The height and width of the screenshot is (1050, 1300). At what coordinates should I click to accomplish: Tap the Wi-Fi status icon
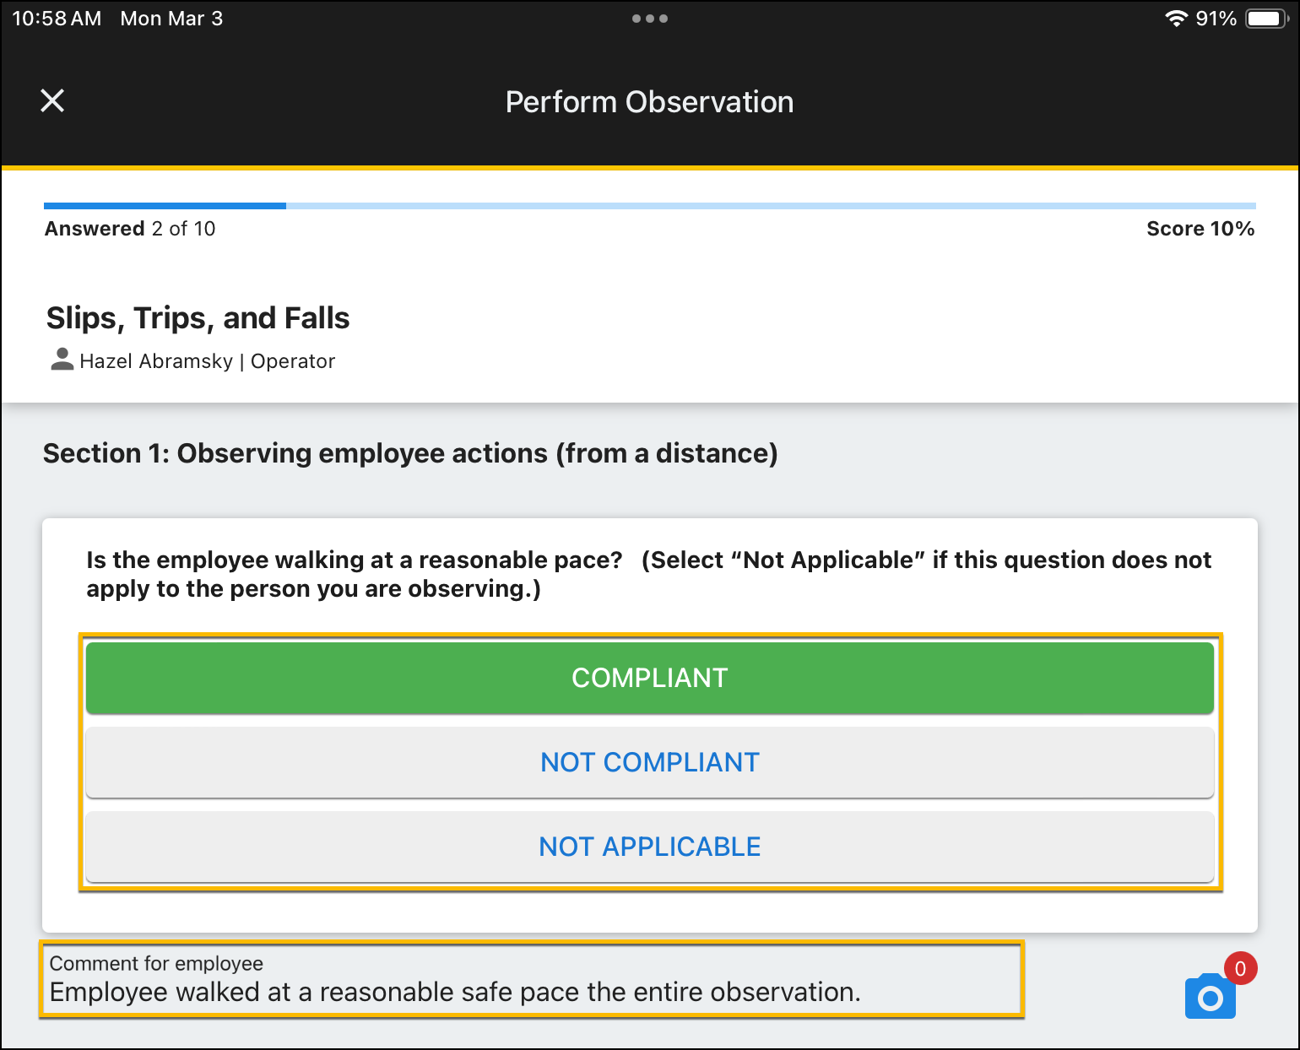point(1176,19)
